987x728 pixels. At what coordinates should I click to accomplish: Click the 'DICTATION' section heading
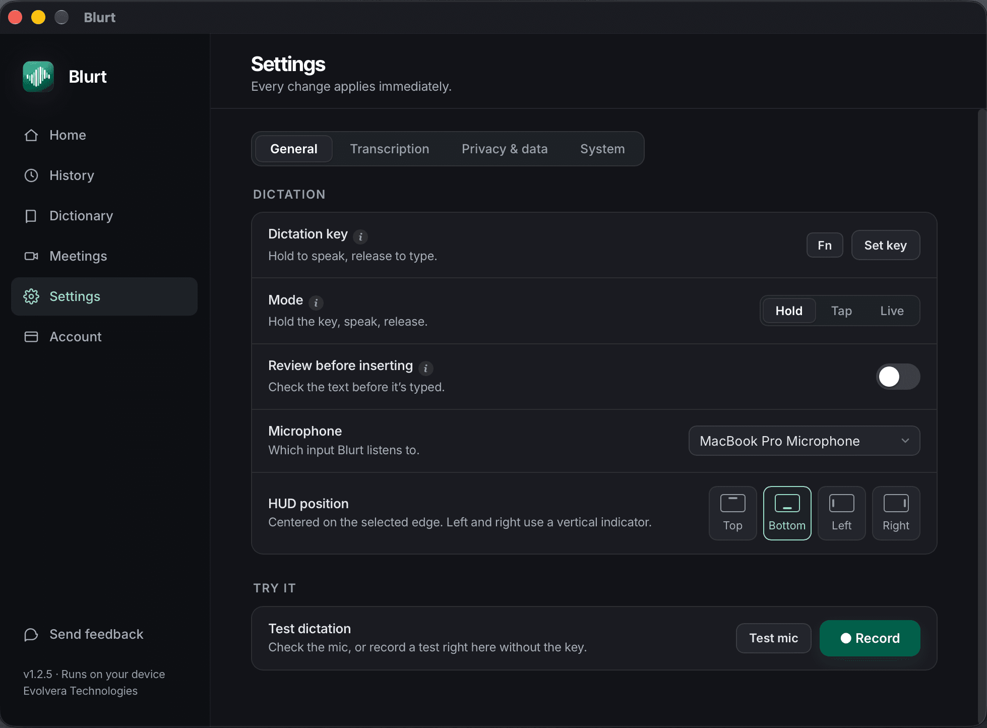(x=289, y=194)
